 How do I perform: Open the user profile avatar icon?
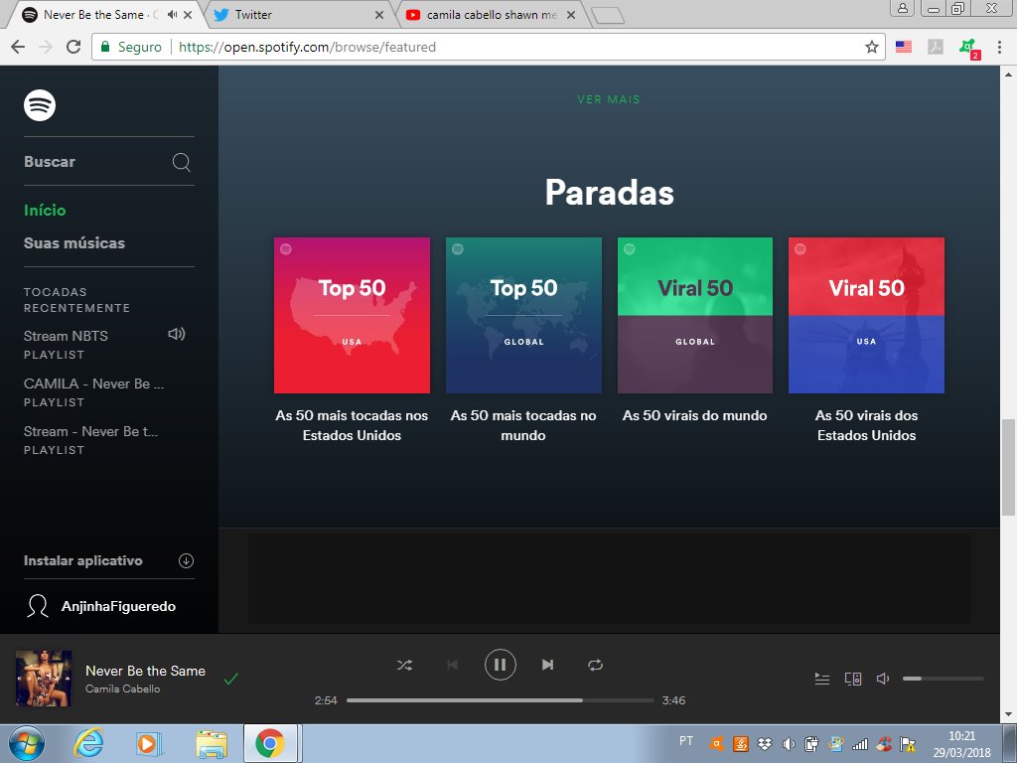(38, 606)
